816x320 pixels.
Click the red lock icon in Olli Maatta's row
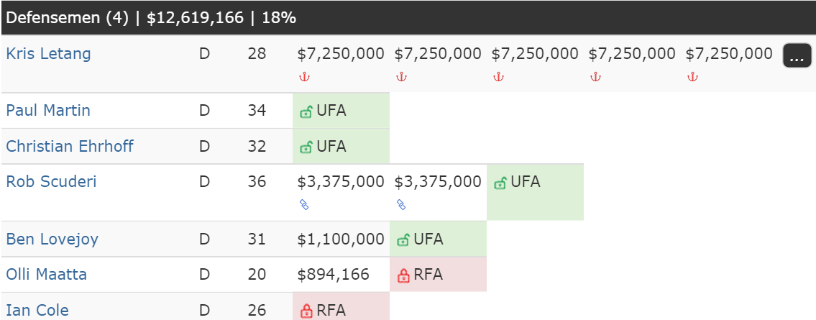[x=403, y=275]
